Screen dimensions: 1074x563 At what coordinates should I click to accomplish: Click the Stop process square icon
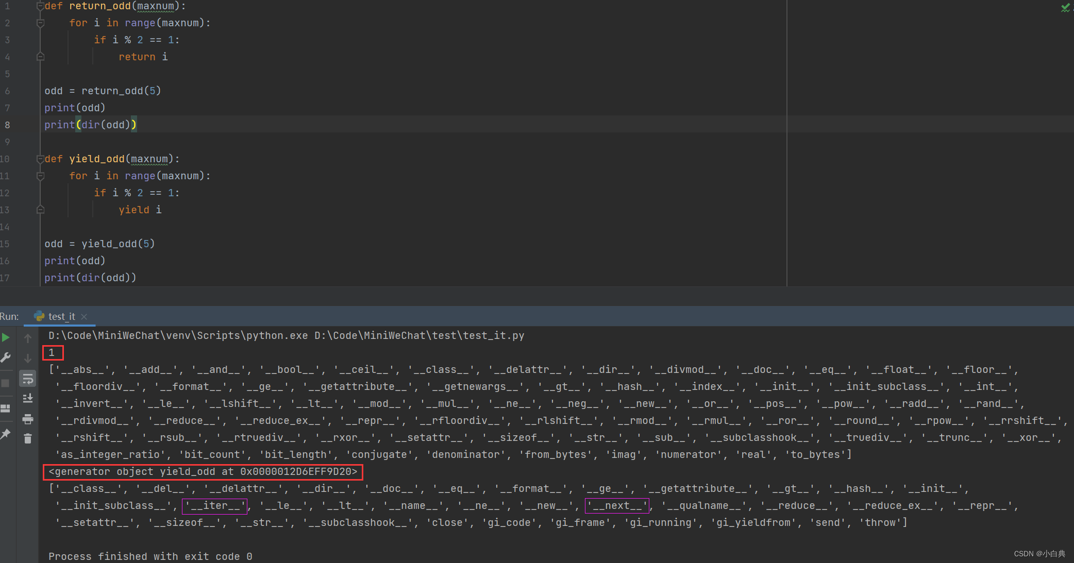pos(6,383)
